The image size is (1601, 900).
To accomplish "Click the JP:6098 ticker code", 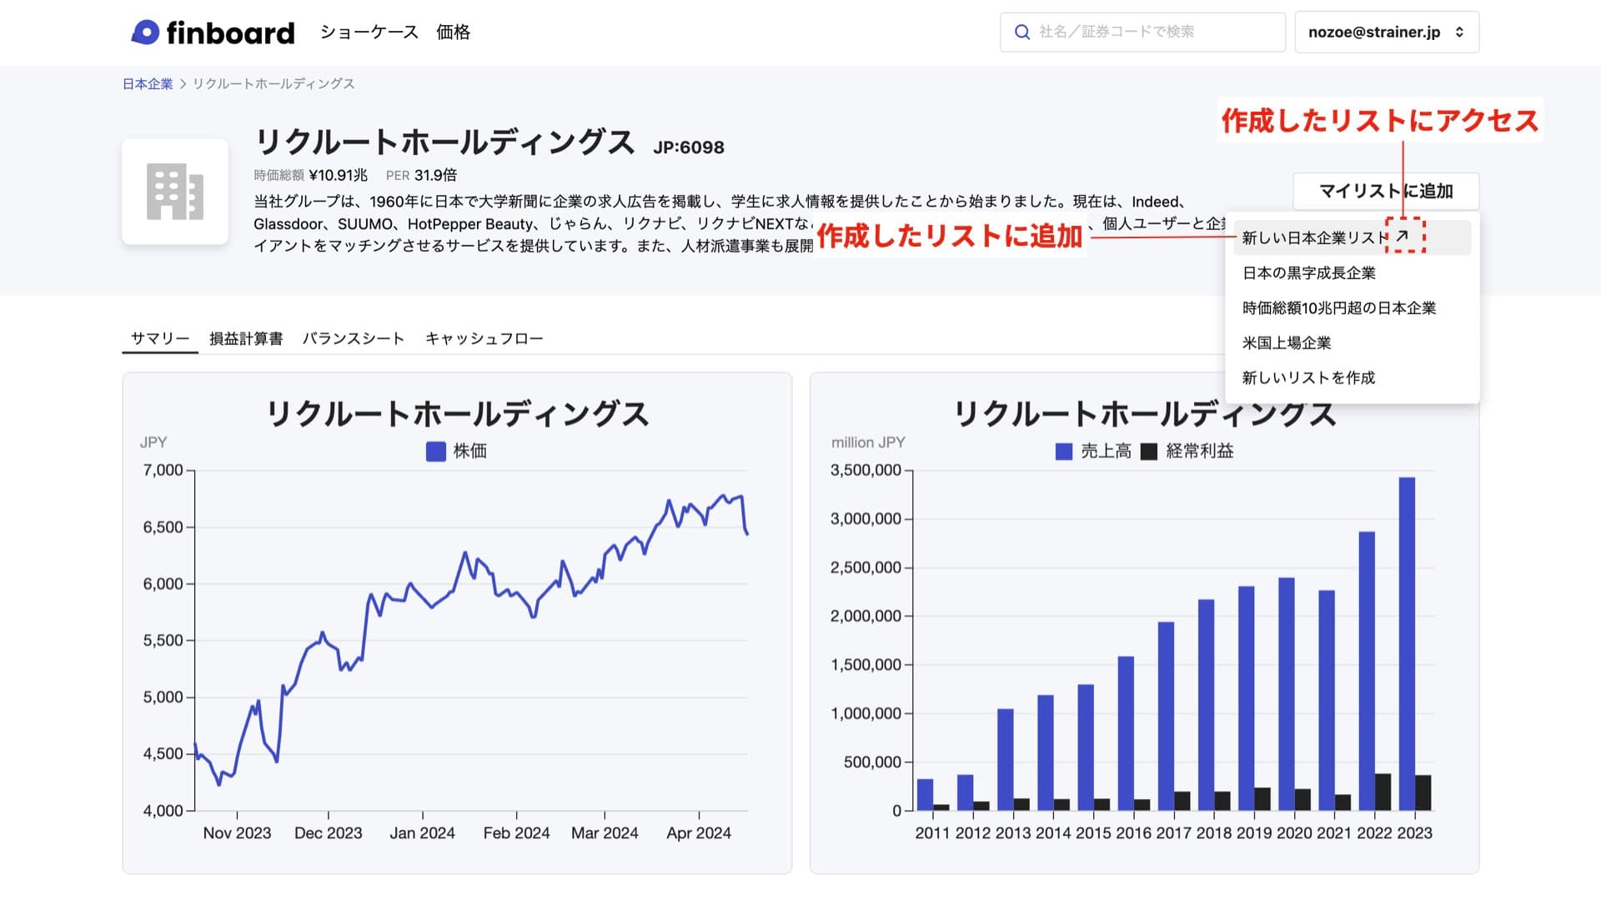I will pyautogui.click(x=689, y=147).
